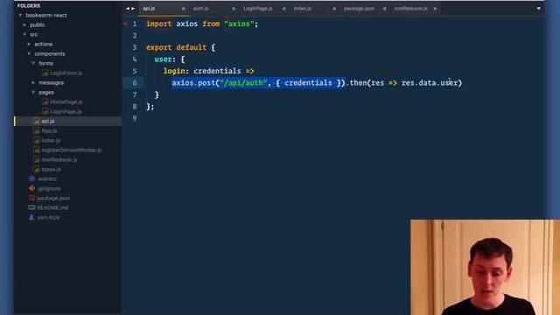
Task: Place cursor on "axios" string in line 1
Action: pos(239,24)
